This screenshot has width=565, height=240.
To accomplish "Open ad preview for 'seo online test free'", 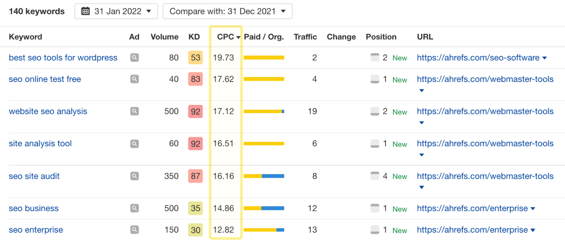I will point(134,79).
